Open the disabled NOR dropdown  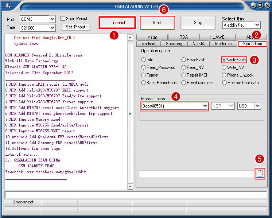[x=231, y=106]
